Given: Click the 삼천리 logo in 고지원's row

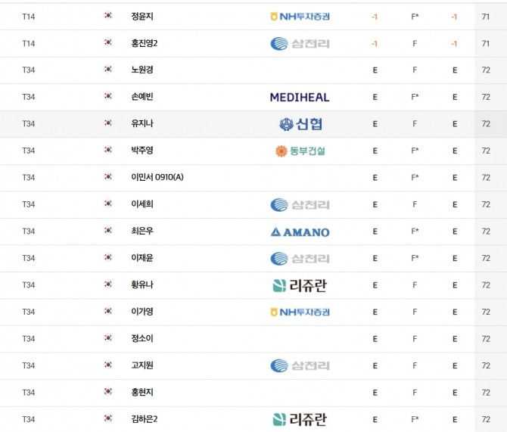Looking at the screenshot, I should click(x=300, y=365).
